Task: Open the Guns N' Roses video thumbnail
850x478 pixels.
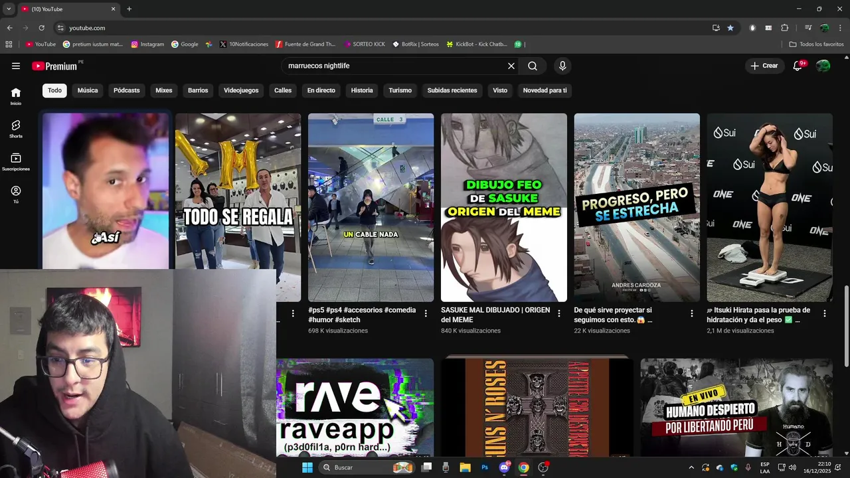Action: coord(537,408)
